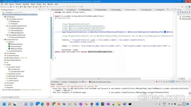Open the Navigate menu
This screenshot has height=107, width=191.
click(x=26, y=4)
